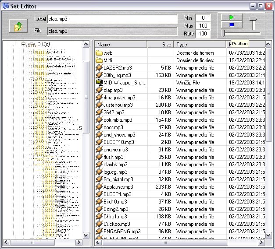Select the Midi folder icon
275x249 pixels.
pos(99,60)
